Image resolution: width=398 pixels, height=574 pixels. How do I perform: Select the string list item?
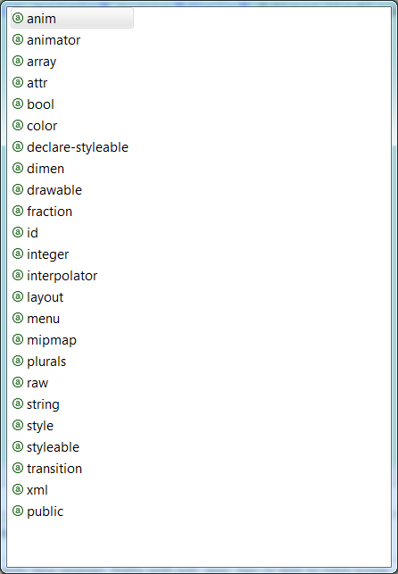click(43, 404)
